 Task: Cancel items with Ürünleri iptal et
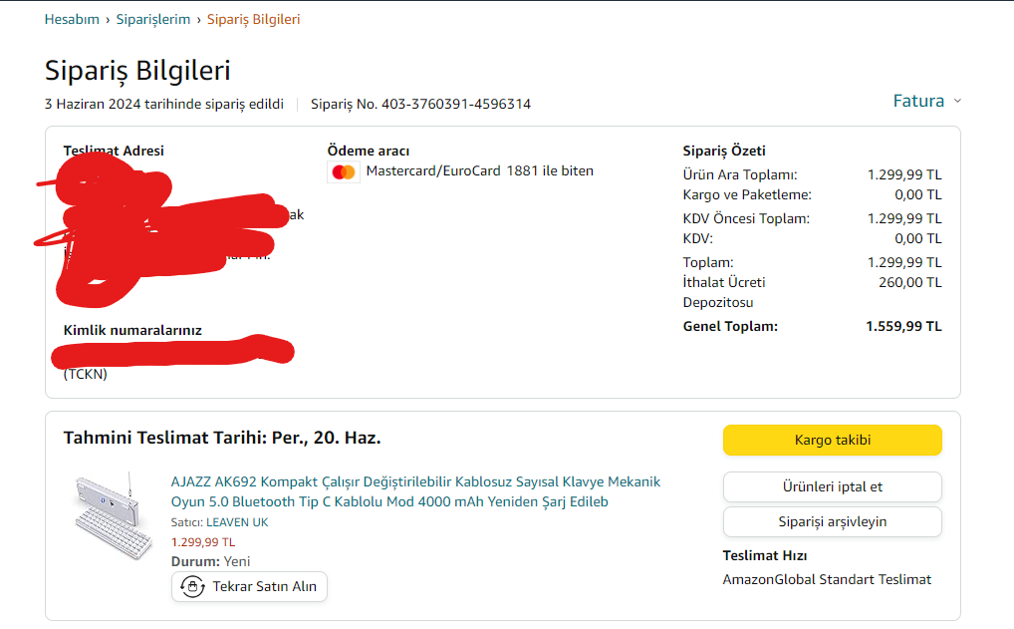(832, 487)
